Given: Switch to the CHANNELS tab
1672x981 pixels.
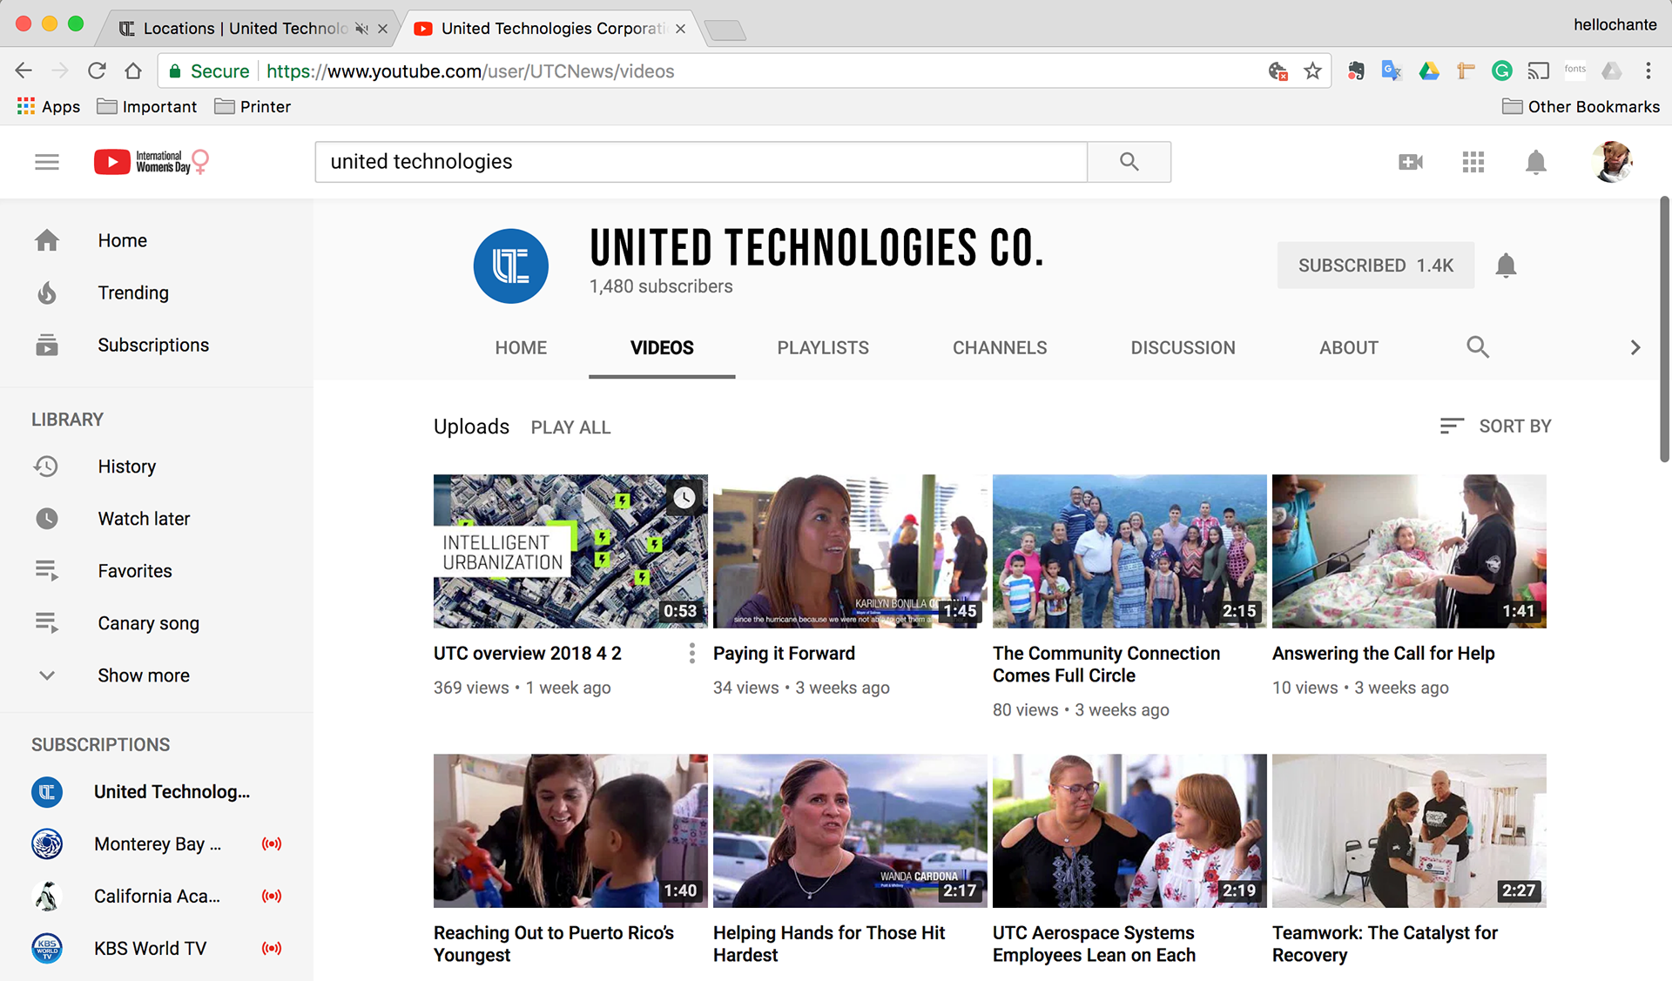Looking at the screenshot, I should (x=1000, y=347).
